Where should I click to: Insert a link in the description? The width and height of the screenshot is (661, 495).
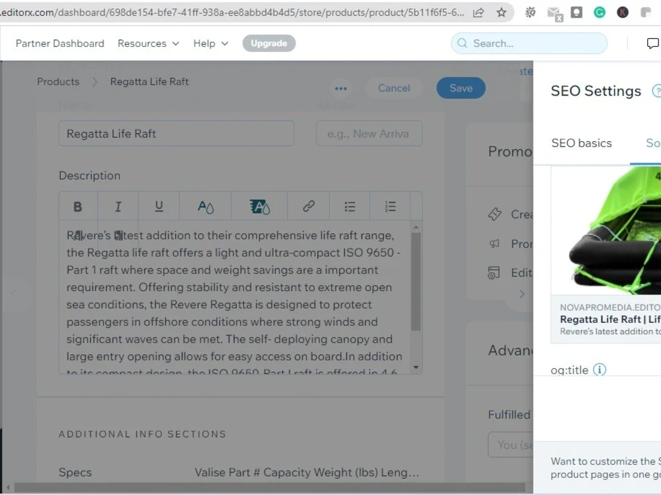click(309, 206)
